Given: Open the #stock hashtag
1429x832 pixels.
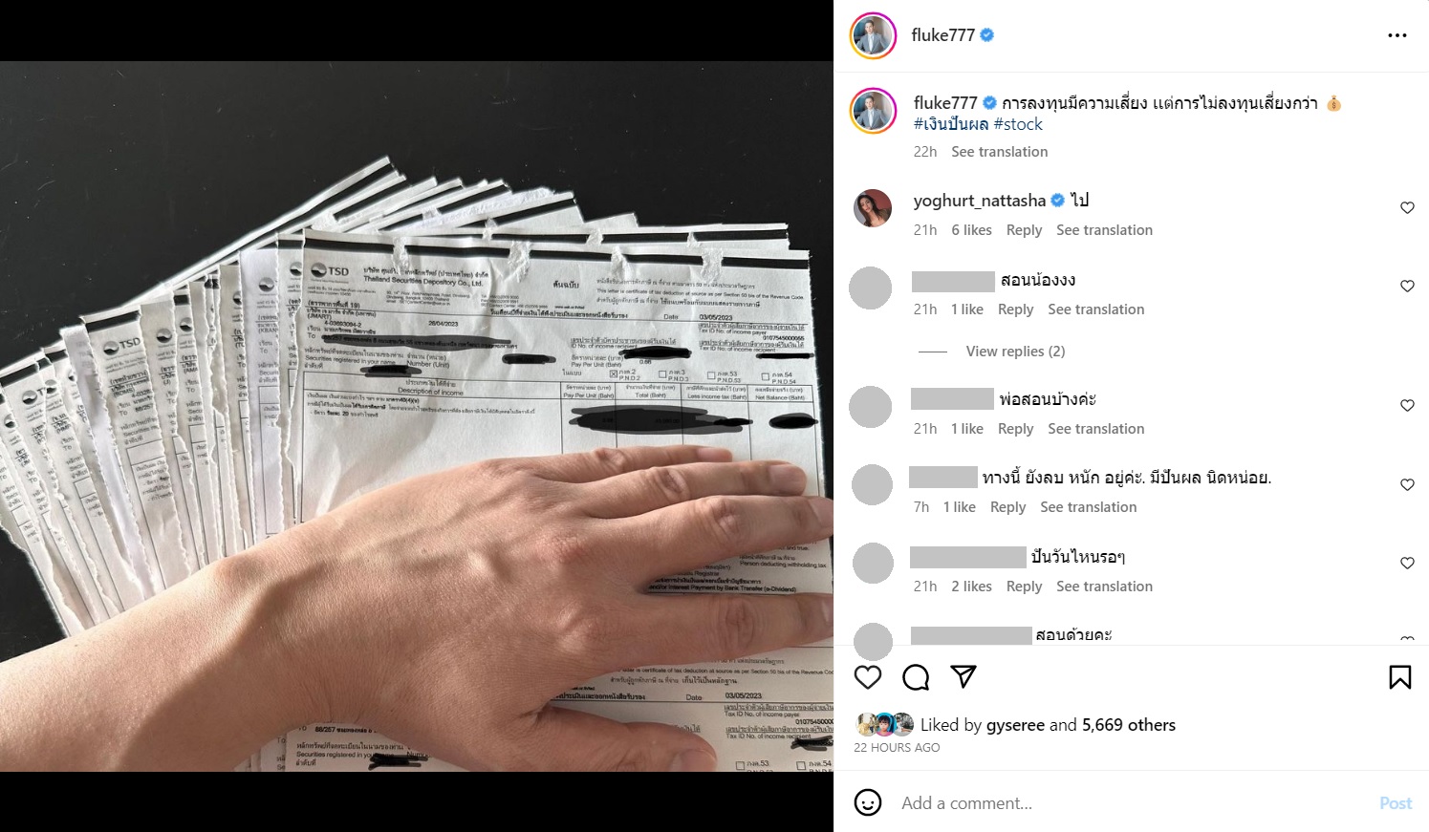Looking at the screenshot, I should coord(1018,124).
